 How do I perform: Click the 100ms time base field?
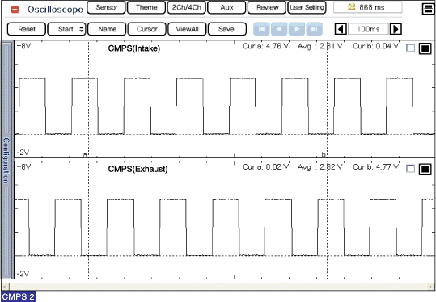[368, 29]
